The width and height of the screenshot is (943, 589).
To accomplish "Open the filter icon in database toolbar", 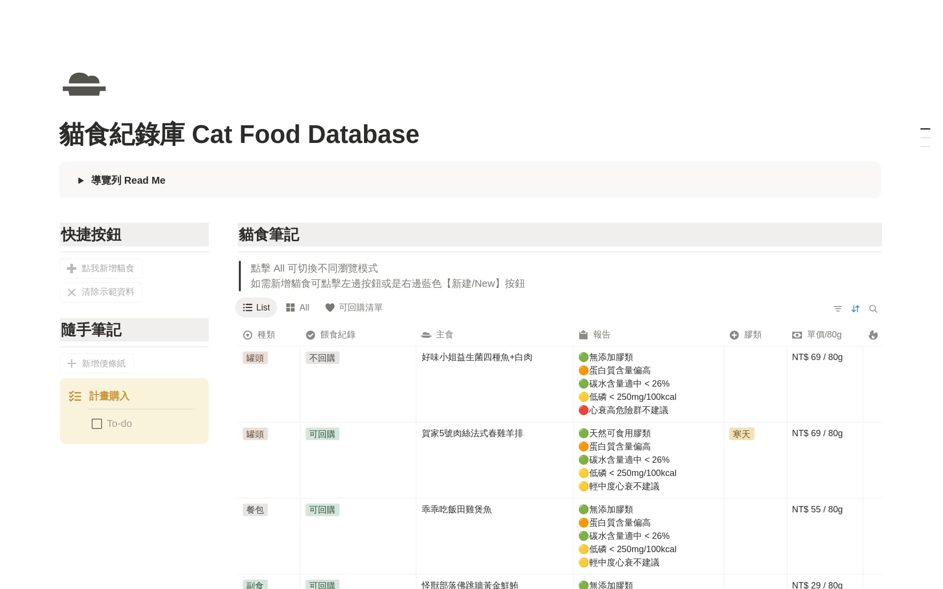I will 838,309.
